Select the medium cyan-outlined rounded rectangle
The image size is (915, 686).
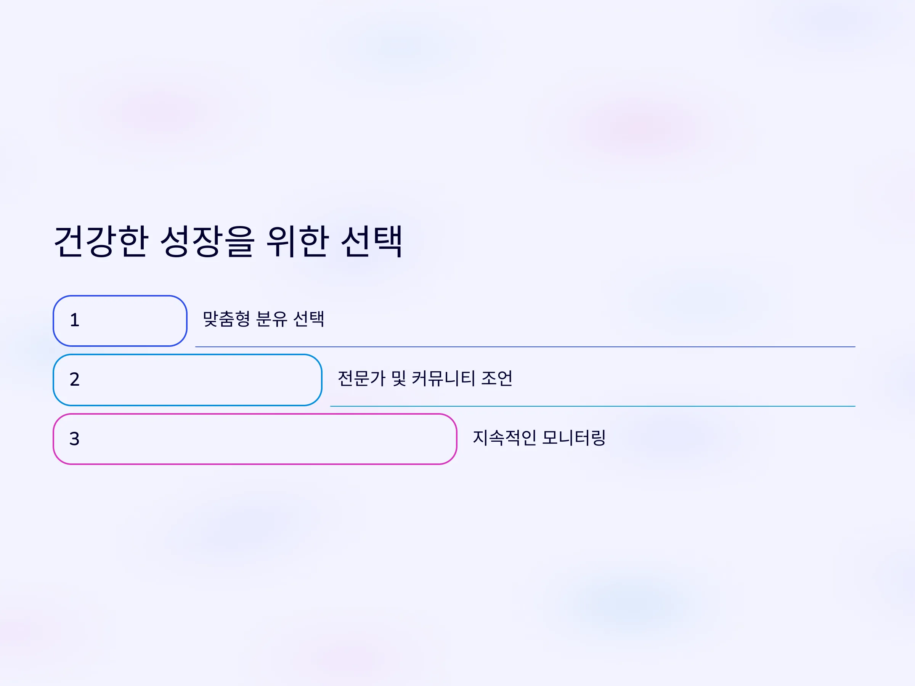[188, 380]
